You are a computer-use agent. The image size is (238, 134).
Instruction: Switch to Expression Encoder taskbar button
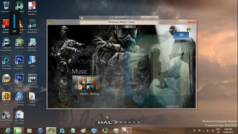pyautogui.click(x=126, y=131)
